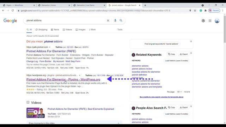Open the Change Log sitelink
Viewport: 226px width, 127px height.
pos(32,61)
